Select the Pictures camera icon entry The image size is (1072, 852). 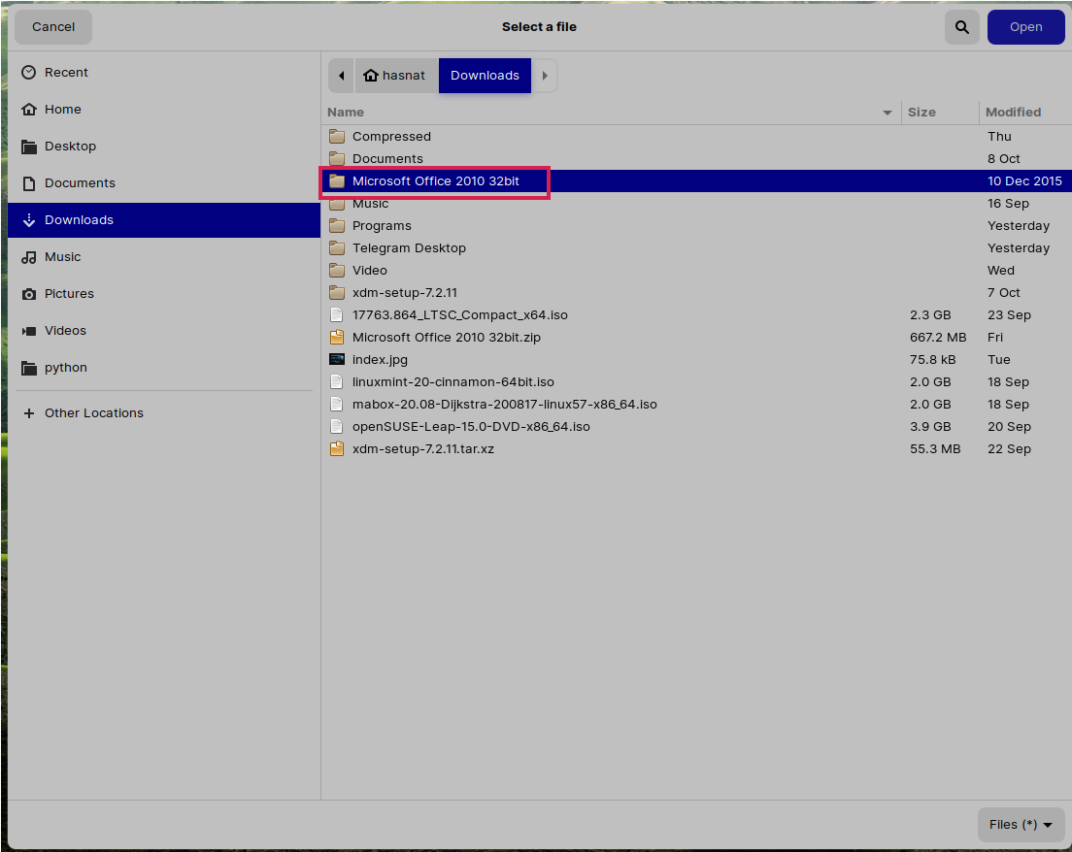29,294
